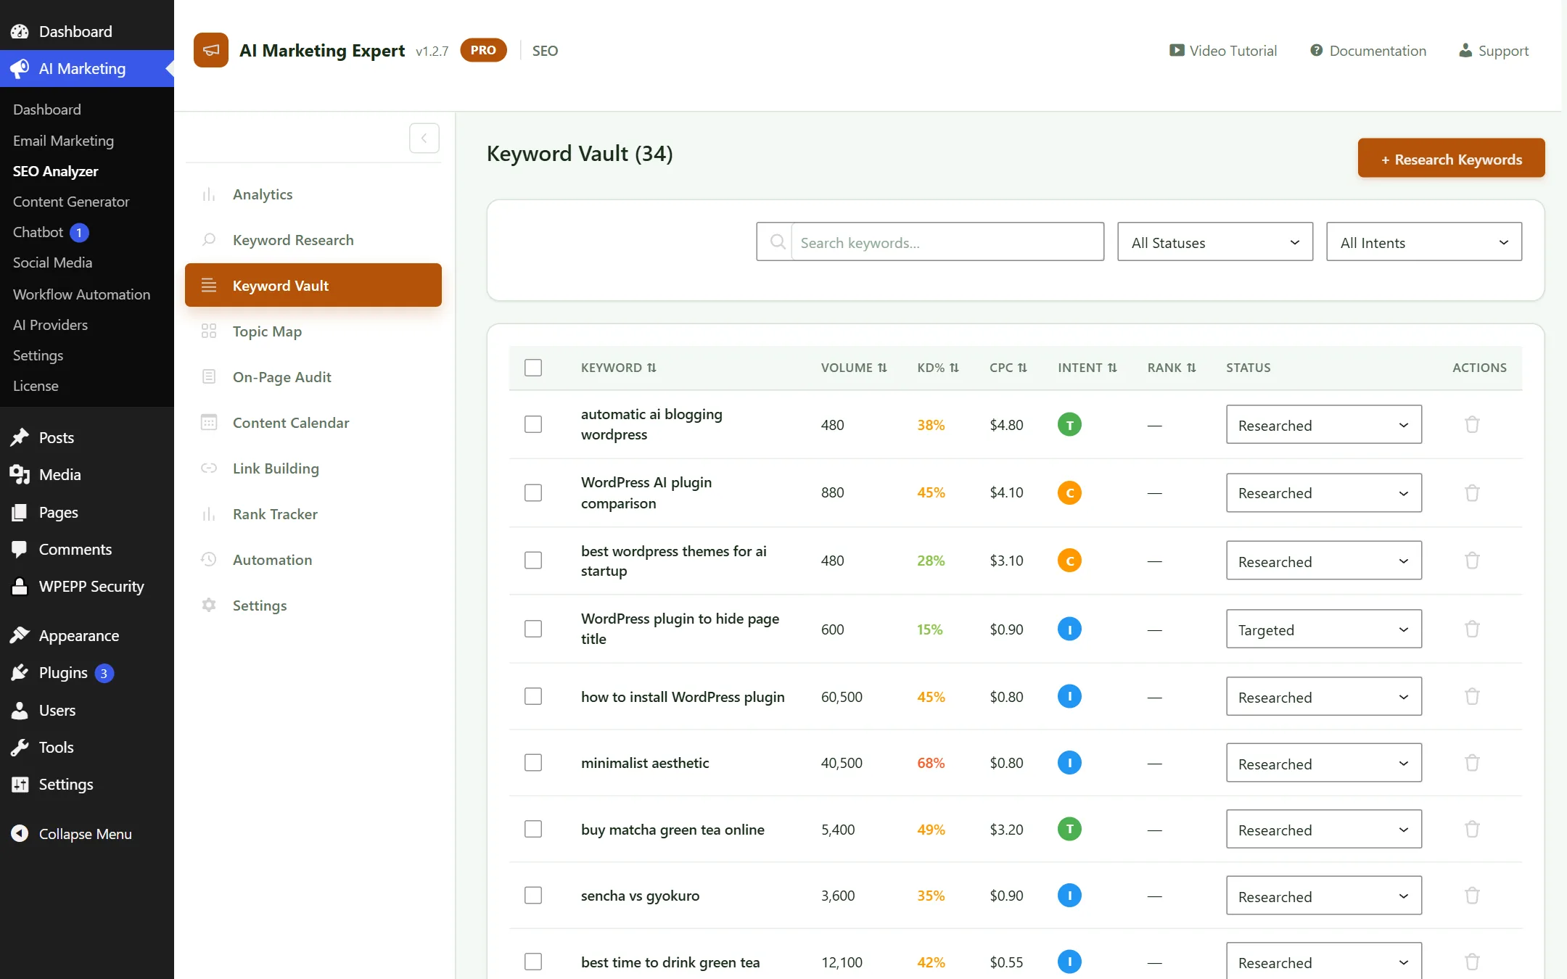
Task: Check 'WordPress plugin to hide page title' row
Action: tap(533, 629)
